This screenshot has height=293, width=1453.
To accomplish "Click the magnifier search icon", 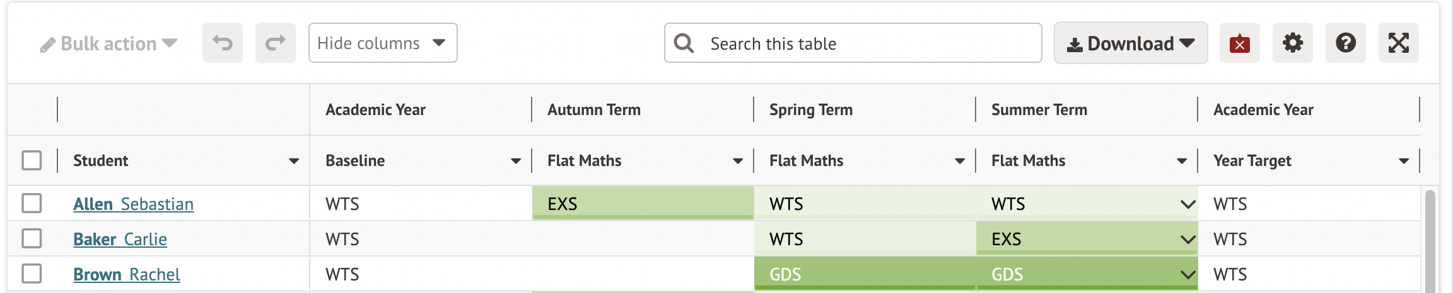I will (x=684, y=43).
